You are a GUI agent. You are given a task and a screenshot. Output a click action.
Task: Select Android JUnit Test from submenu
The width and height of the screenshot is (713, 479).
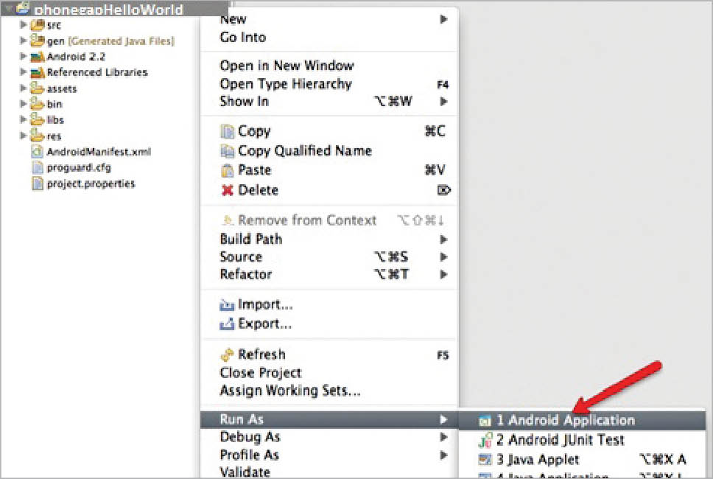click(x=560, y=440)
